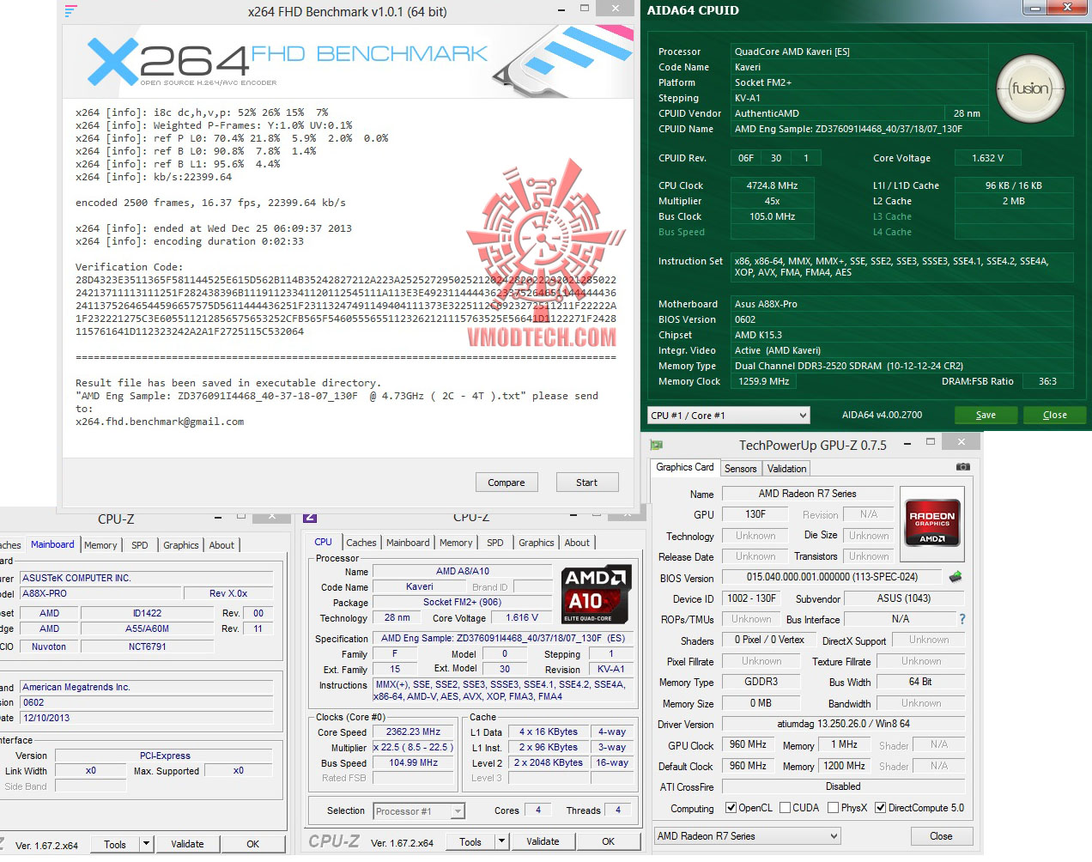The height and width of the screenshot is (862, 1092).
Task: Toggle the PhysX checkbox
Action: (833, 808)
